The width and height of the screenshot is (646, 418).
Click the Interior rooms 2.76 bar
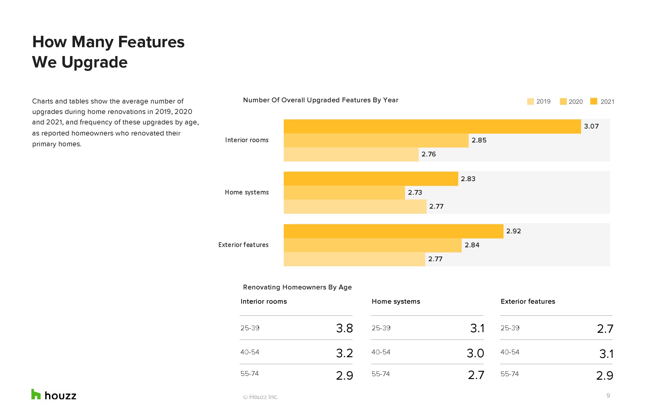click(x=351, y=154)
